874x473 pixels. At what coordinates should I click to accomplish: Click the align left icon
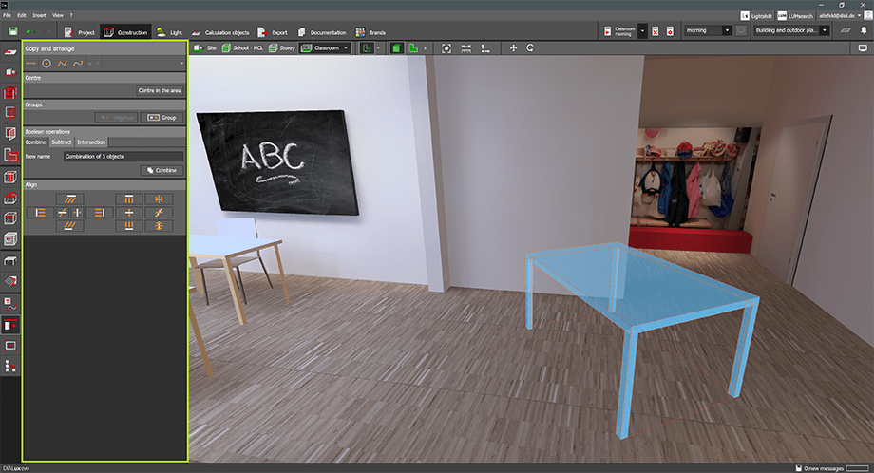click(x=41, y=213)
